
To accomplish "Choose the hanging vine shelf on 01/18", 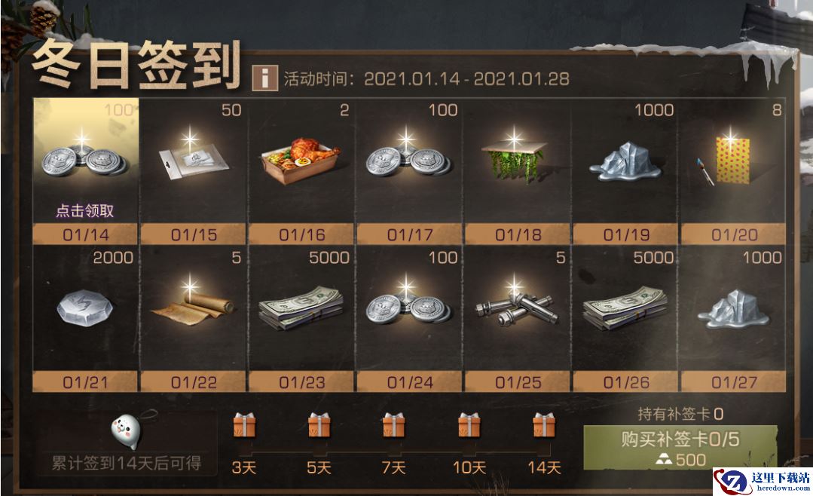I will tap(518, 171).
